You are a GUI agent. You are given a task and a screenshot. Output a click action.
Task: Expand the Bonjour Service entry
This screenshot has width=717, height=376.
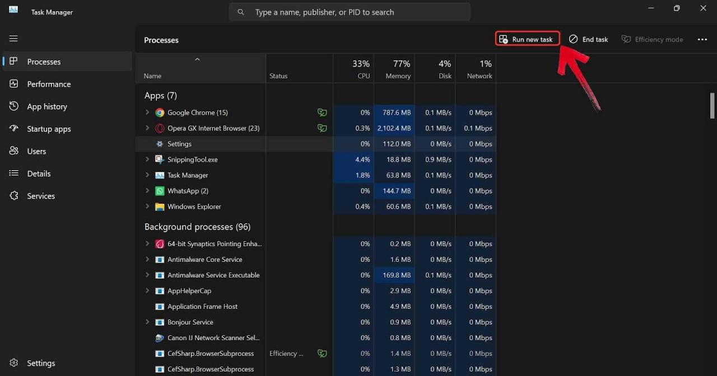click(147, 322)
